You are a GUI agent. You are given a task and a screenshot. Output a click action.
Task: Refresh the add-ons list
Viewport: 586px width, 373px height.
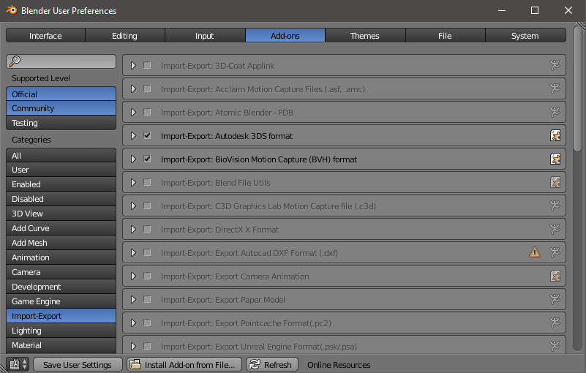point(271,364)
